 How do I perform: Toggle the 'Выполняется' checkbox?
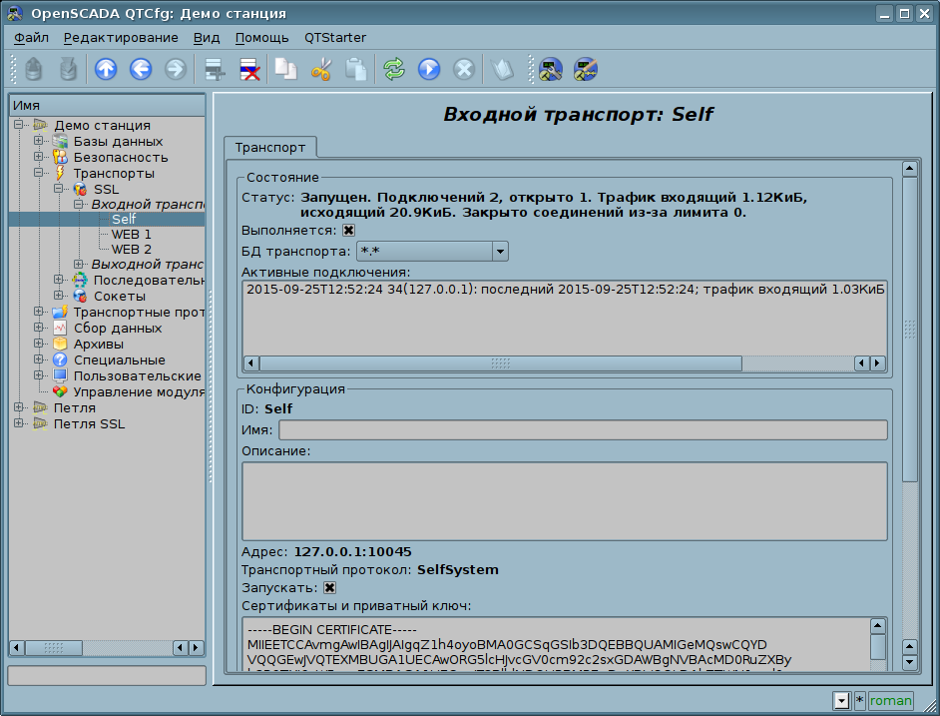(349, 231)
